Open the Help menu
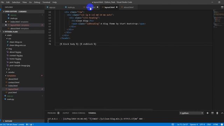Viewport: 224px width, 126px height. (55, 2)
